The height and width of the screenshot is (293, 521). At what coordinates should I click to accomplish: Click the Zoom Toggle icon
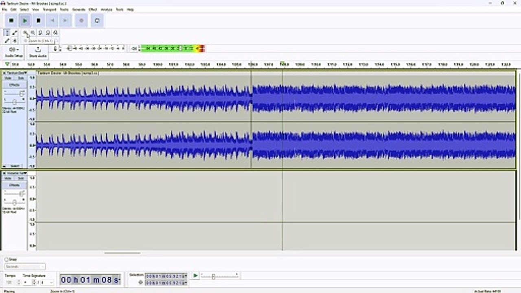[x=55, y=33]
